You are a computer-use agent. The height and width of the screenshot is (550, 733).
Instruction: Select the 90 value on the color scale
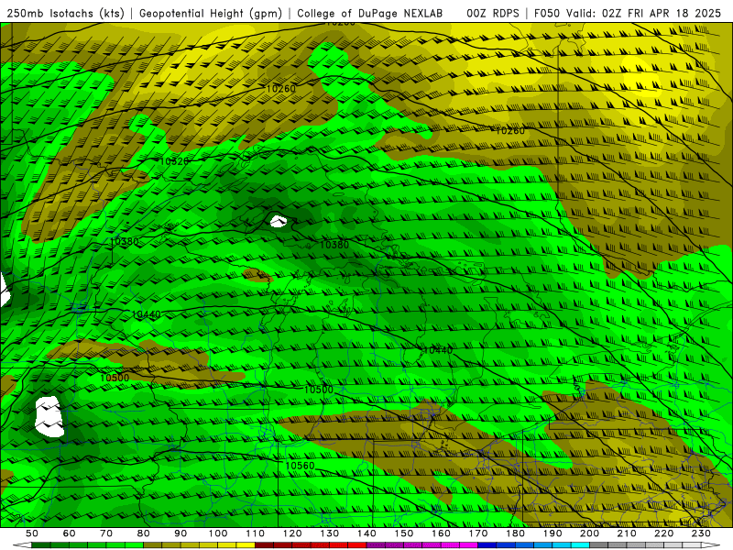(x=181, y=533)
